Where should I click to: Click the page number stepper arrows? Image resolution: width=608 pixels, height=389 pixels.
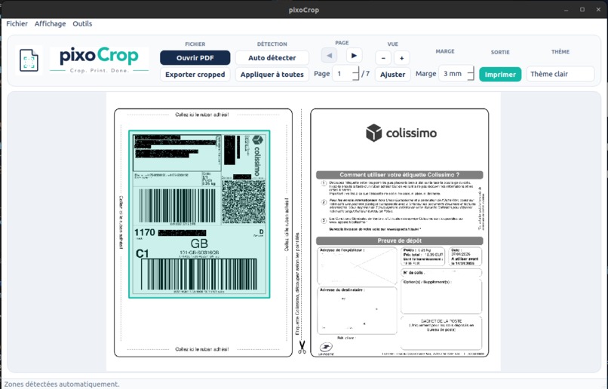coord(355,74)
